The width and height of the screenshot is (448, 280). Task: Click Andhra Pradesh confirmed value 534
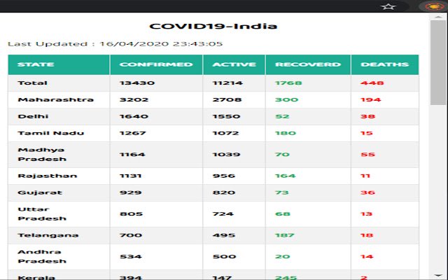coord(131,257)
